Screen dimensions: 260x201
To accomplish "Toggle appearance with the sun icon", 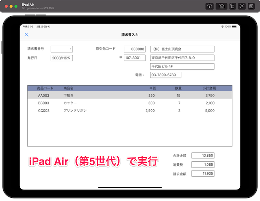I will tap(242, 6).
